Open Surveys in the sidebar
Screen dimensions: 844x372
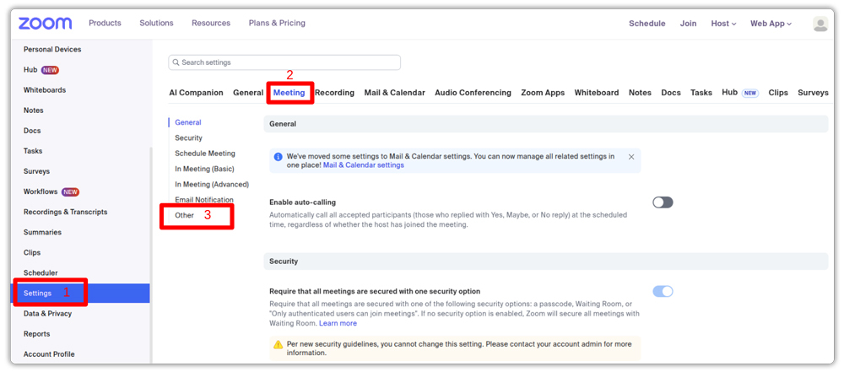point(36,171)
